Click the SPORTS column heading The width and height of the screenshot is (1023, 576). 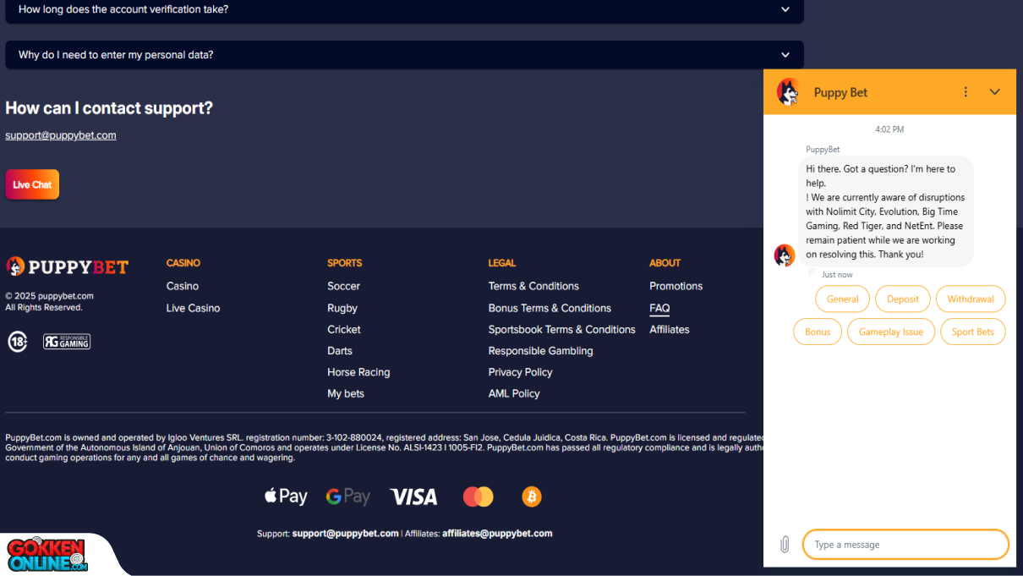[x=344, y=263]
